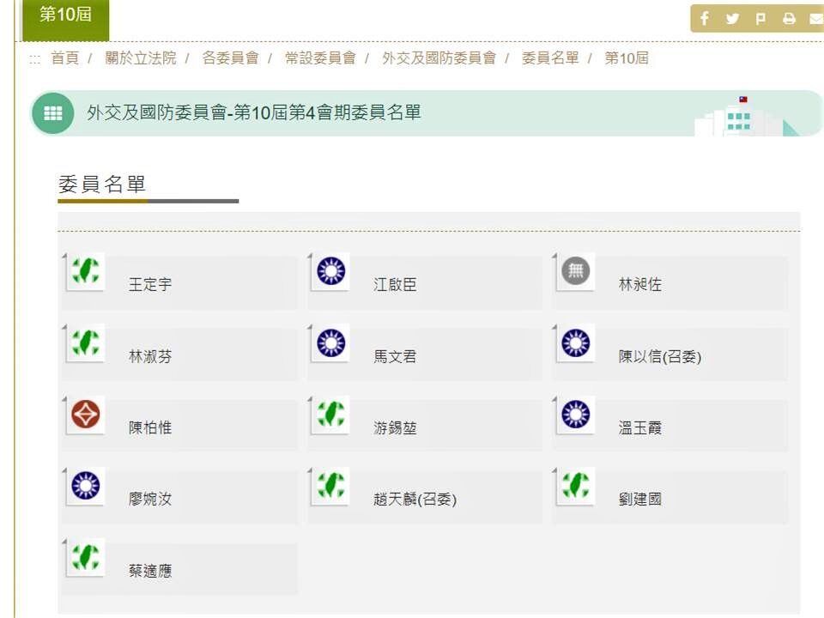Open member 劉建國 profile

639,499
